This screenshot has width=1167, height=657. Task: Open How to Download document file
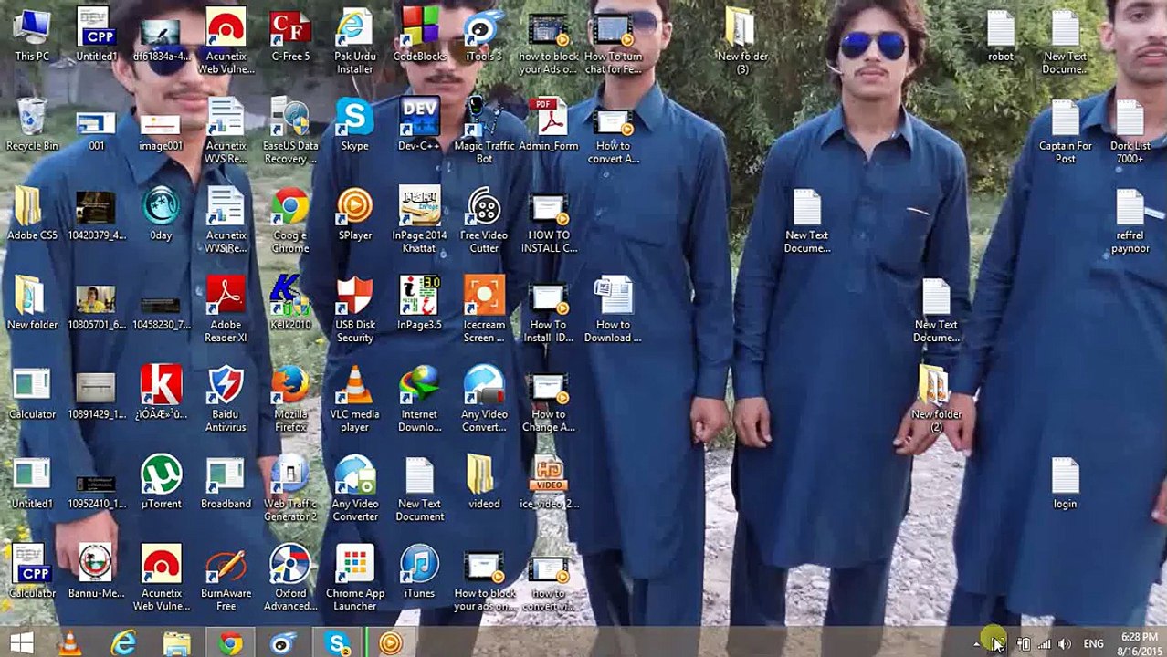614,311
